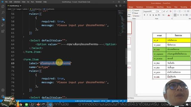Open the Layout dropdown in PowerPoint
The height and width of the screenshot is (107, 191).
(136, 11)
